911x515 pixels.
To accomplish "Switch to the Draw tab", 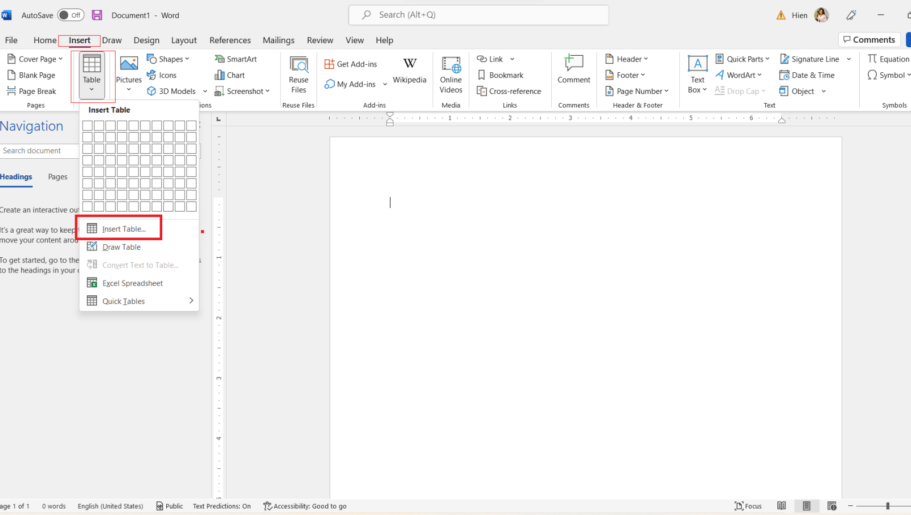I will coord(112,40).
